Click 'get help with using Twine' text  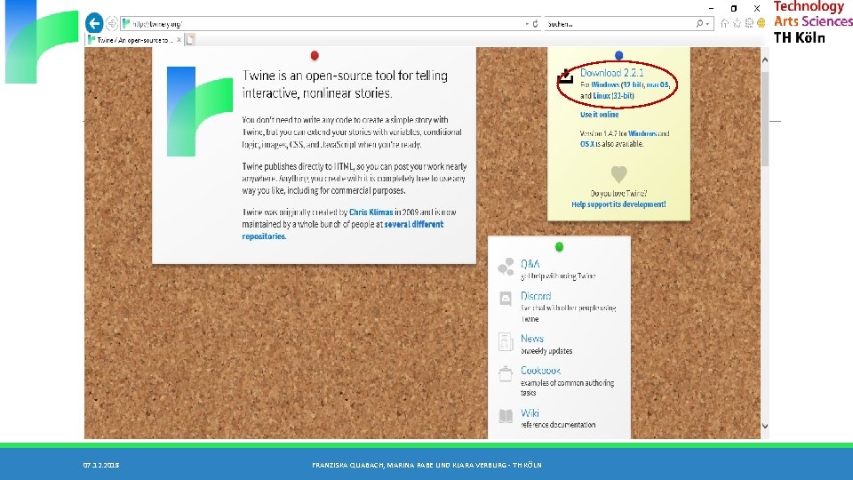pos(558,276)
